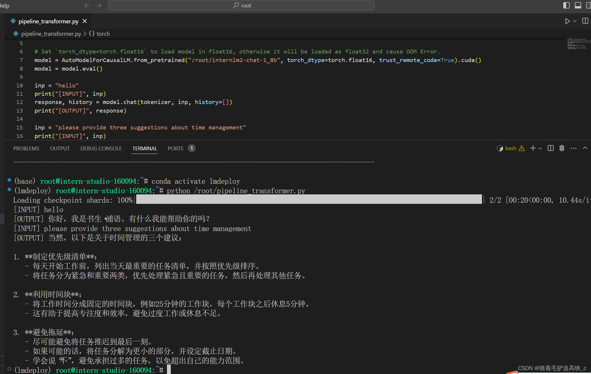This screenshot has height=374, width=591.
Task: Inspect the bash warning triangle icon
Action: coord(522,148)
